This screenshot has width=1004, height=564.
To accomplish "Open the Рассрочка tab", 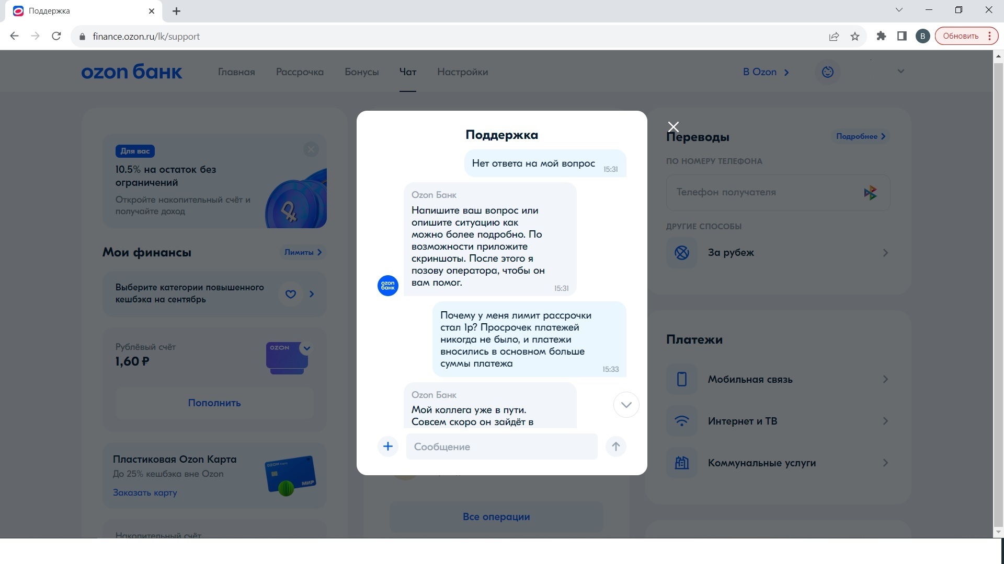I will coord(300,72).
